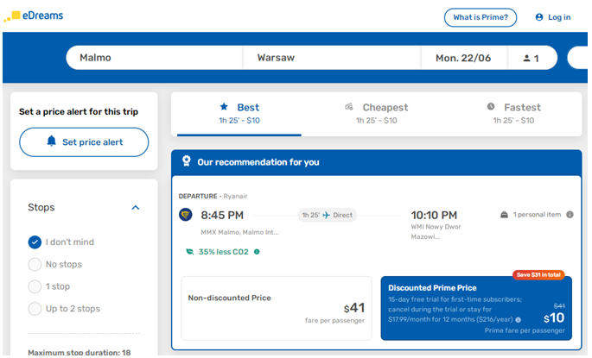The image size is (592, 358).
Task: Select the No stops option
Action: click(35, 265)
